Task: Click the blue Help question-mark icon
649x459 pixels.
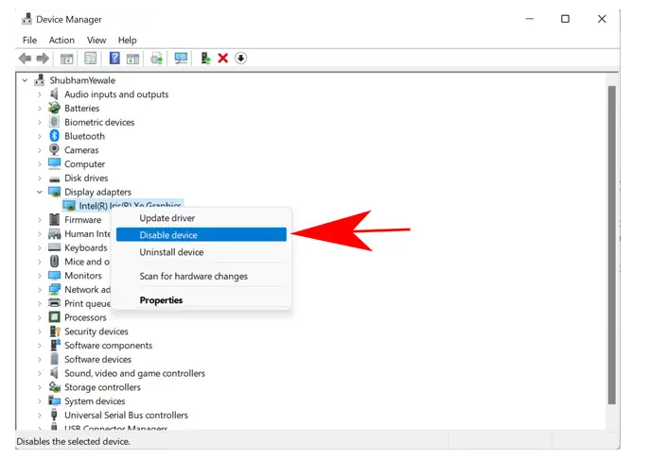Action: point(114,58)
